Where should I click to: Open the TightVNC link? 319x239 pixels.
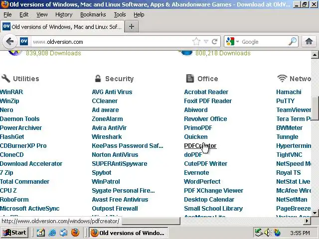click(x=289, y=155)
